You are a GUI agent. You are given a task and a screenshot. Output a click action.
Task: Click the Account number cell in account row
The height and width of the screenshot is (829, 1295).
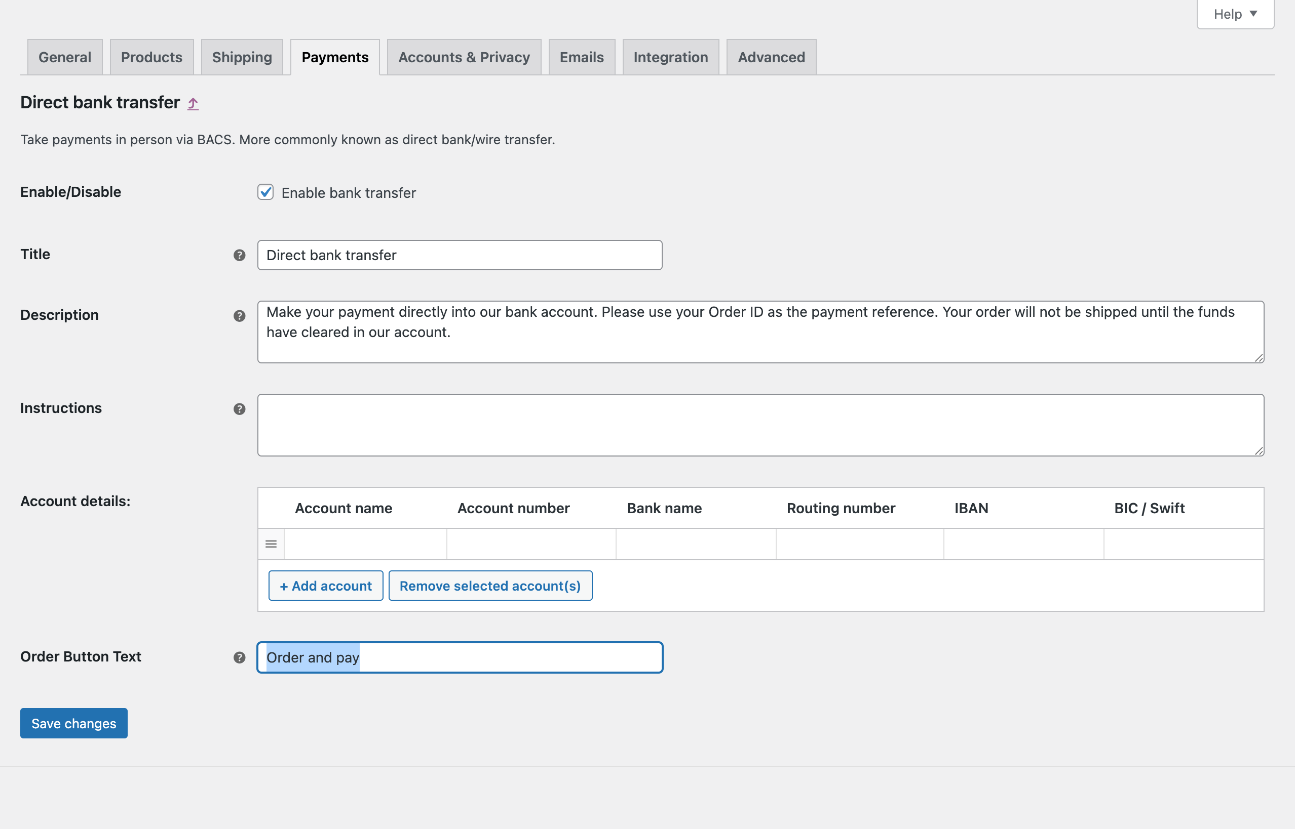tap(531, 544)
